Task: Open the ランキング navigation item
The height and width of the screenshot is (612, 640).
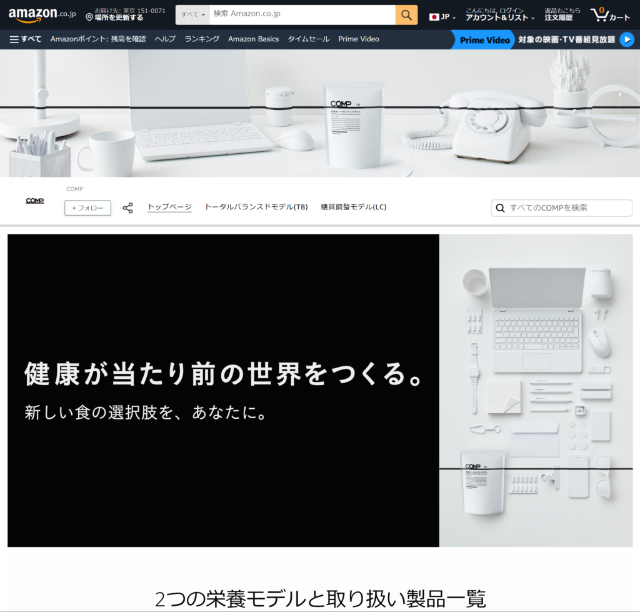Action: coord(202,39)
